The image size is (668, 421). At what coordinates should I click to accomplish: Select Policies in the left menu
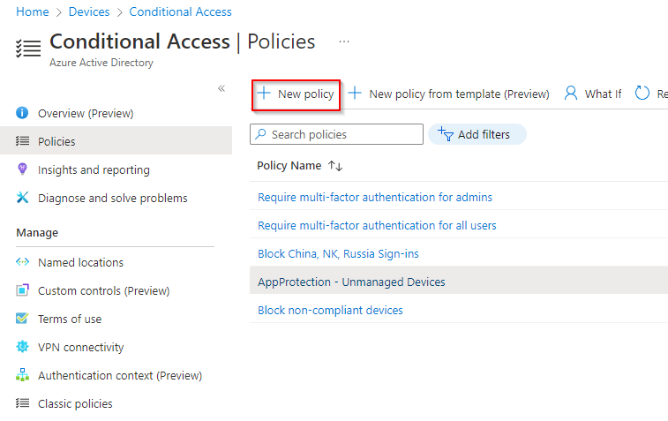coord(56,141)
